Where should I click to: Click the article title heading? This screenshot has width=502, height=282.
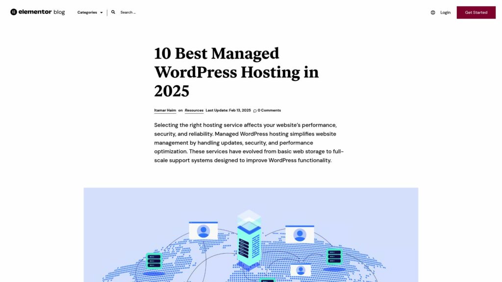(x=236, y=72)
